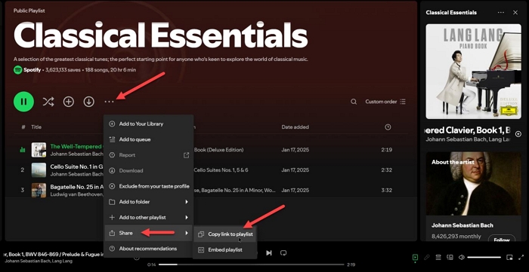Click the Report external link icon
The width and height of the screenshot is (529, 272).
coord(186,155)
